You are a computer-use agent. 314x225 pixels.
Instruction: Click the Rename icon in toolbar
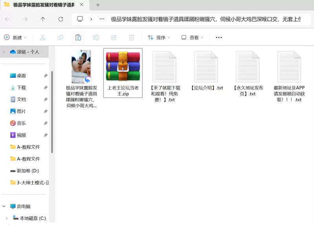click(96, 38)
